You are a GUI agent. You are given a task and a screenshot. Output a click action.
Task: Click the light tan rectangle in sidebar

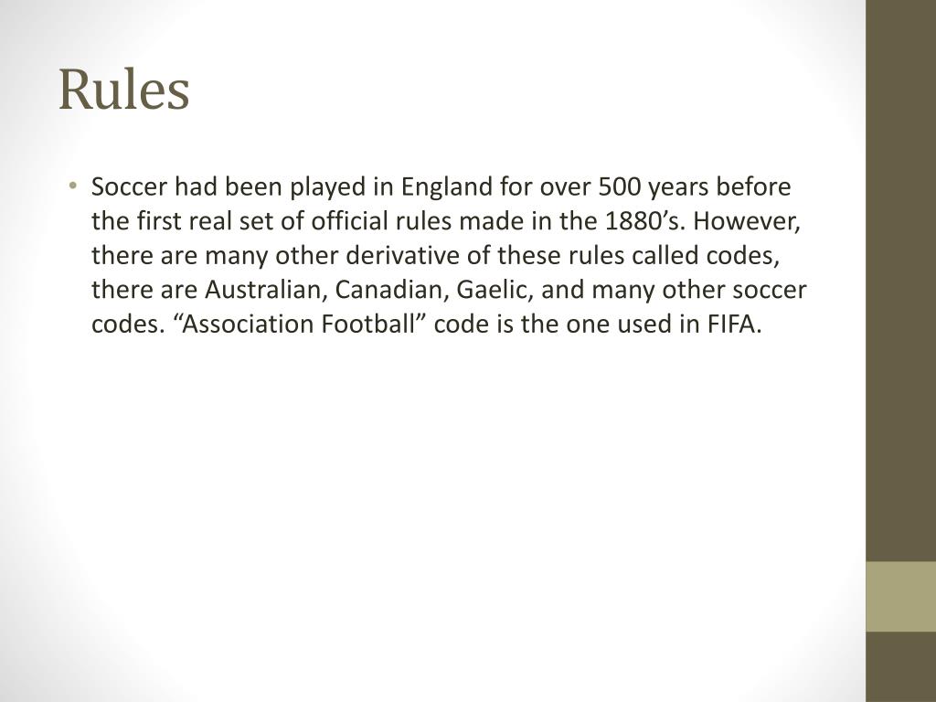(x=900, y=596)
